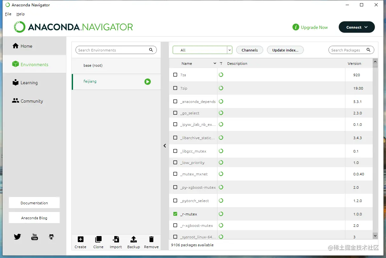Image resolution: width=386 pixels, height=258 pixels.
Task: Open the File menu
Action: (8, 14)
